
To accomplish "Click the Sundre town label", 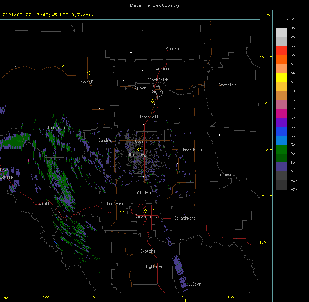I will pos(105,140).
